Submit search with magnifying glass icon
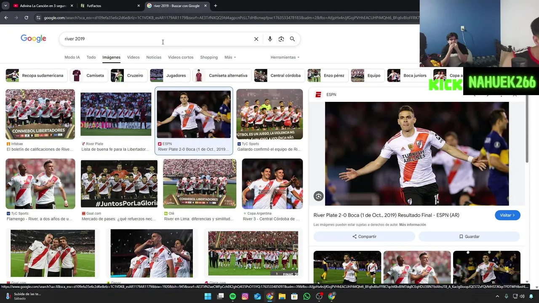Screen dimensions: 539x303 coord(292,39)
